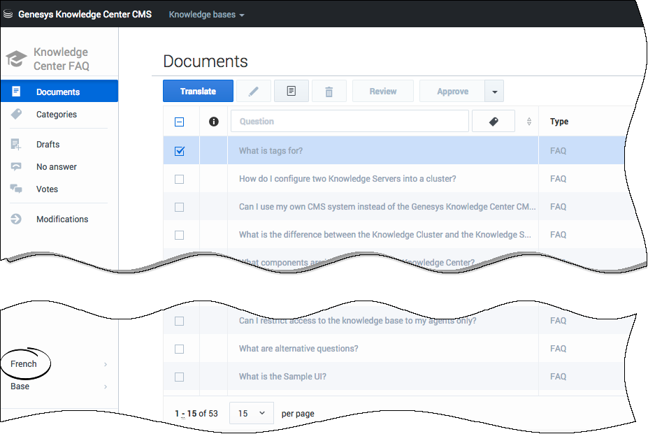The height and width of the screenshot is (434, 648).
Task: Open Categories in the sidebar
Action: pyautogui.click(x=57, y=115)
